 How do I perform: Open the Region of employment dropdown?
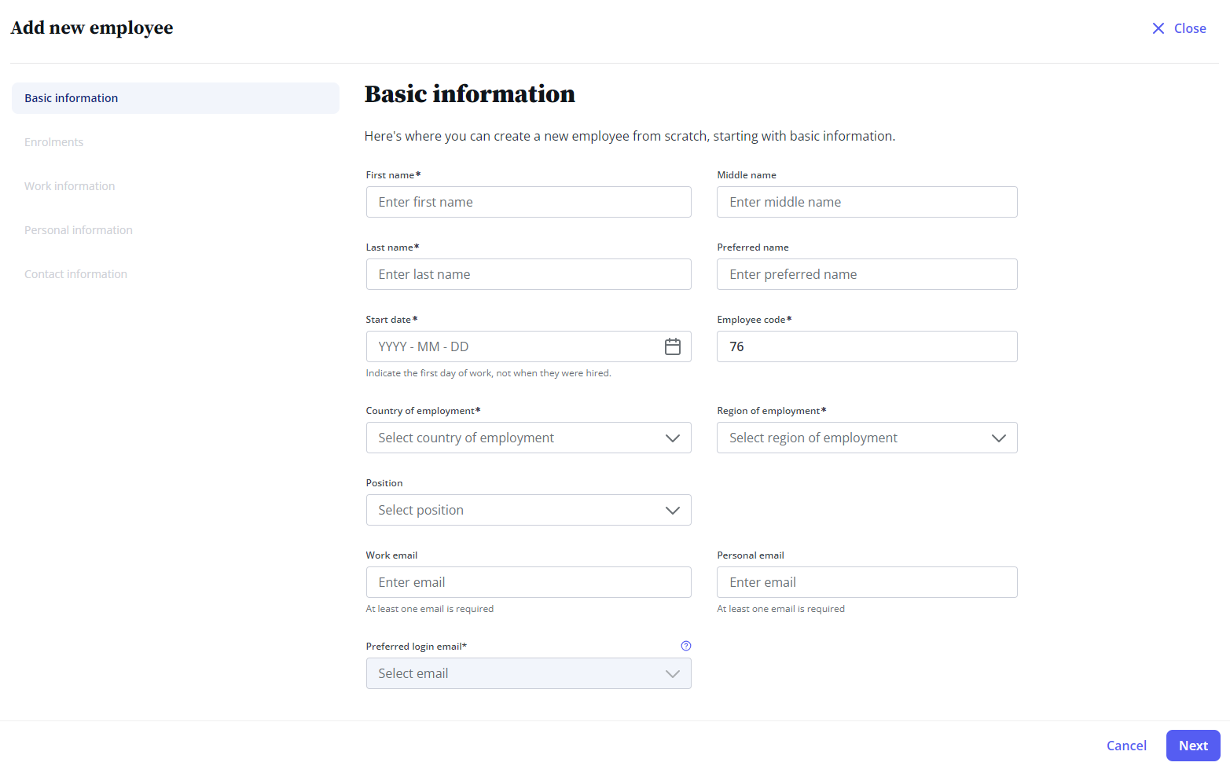pyautogui.click(x=867, y=438)
